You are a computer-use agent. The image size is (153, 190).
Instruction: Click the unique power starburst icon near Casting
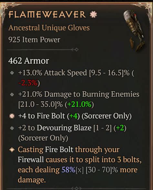(x=12, y=150)
